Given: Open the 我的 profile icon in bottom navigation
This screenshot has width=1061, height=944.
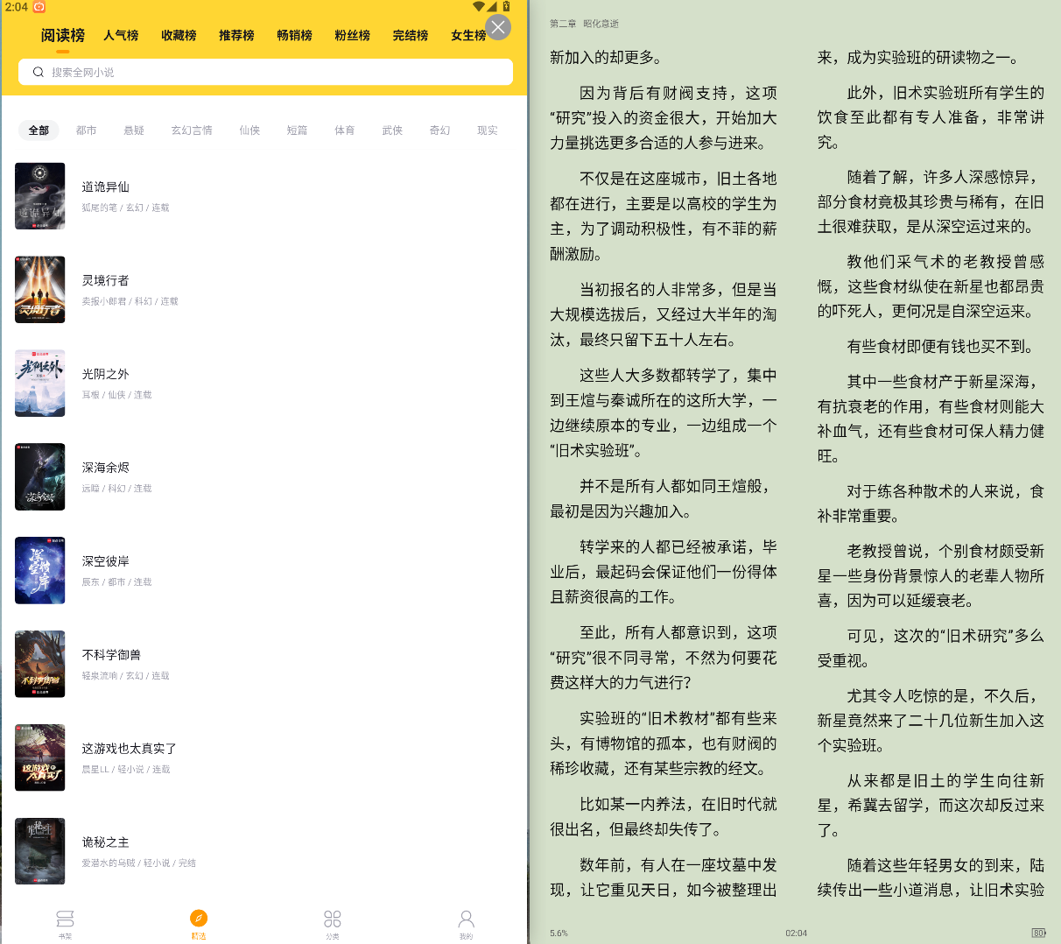Looking at the screenshot, I should [467, 919].
